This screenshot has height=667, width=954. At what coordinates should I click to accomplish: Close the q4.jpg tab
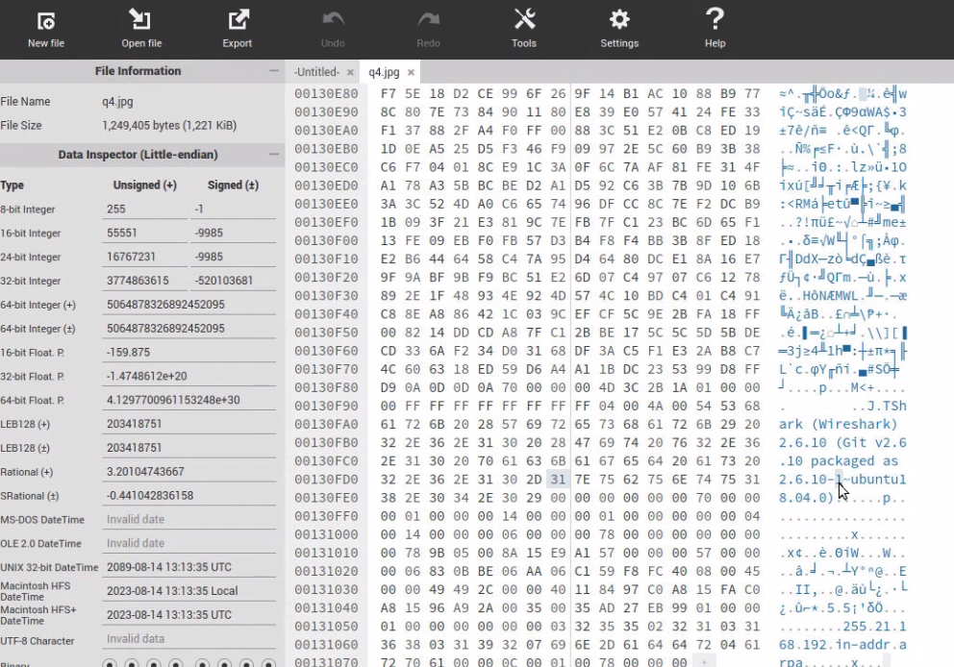[x=412, y=72]
